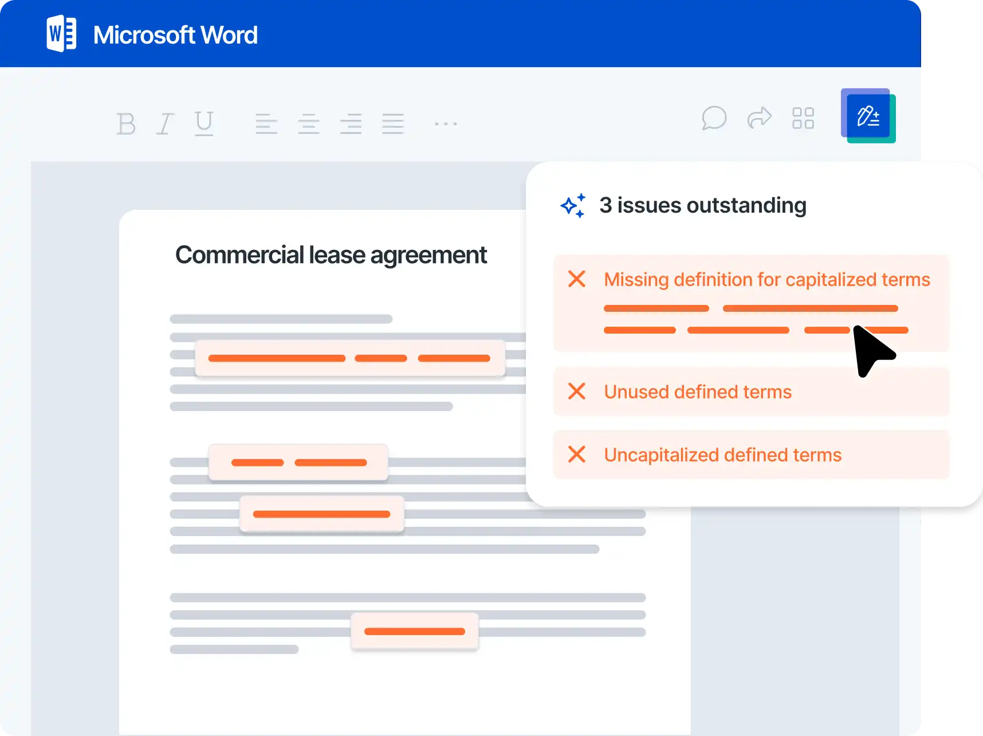983x736 pixels.
Task: Align text to the left
Action: pyautogui.click(x=266, y=124)
